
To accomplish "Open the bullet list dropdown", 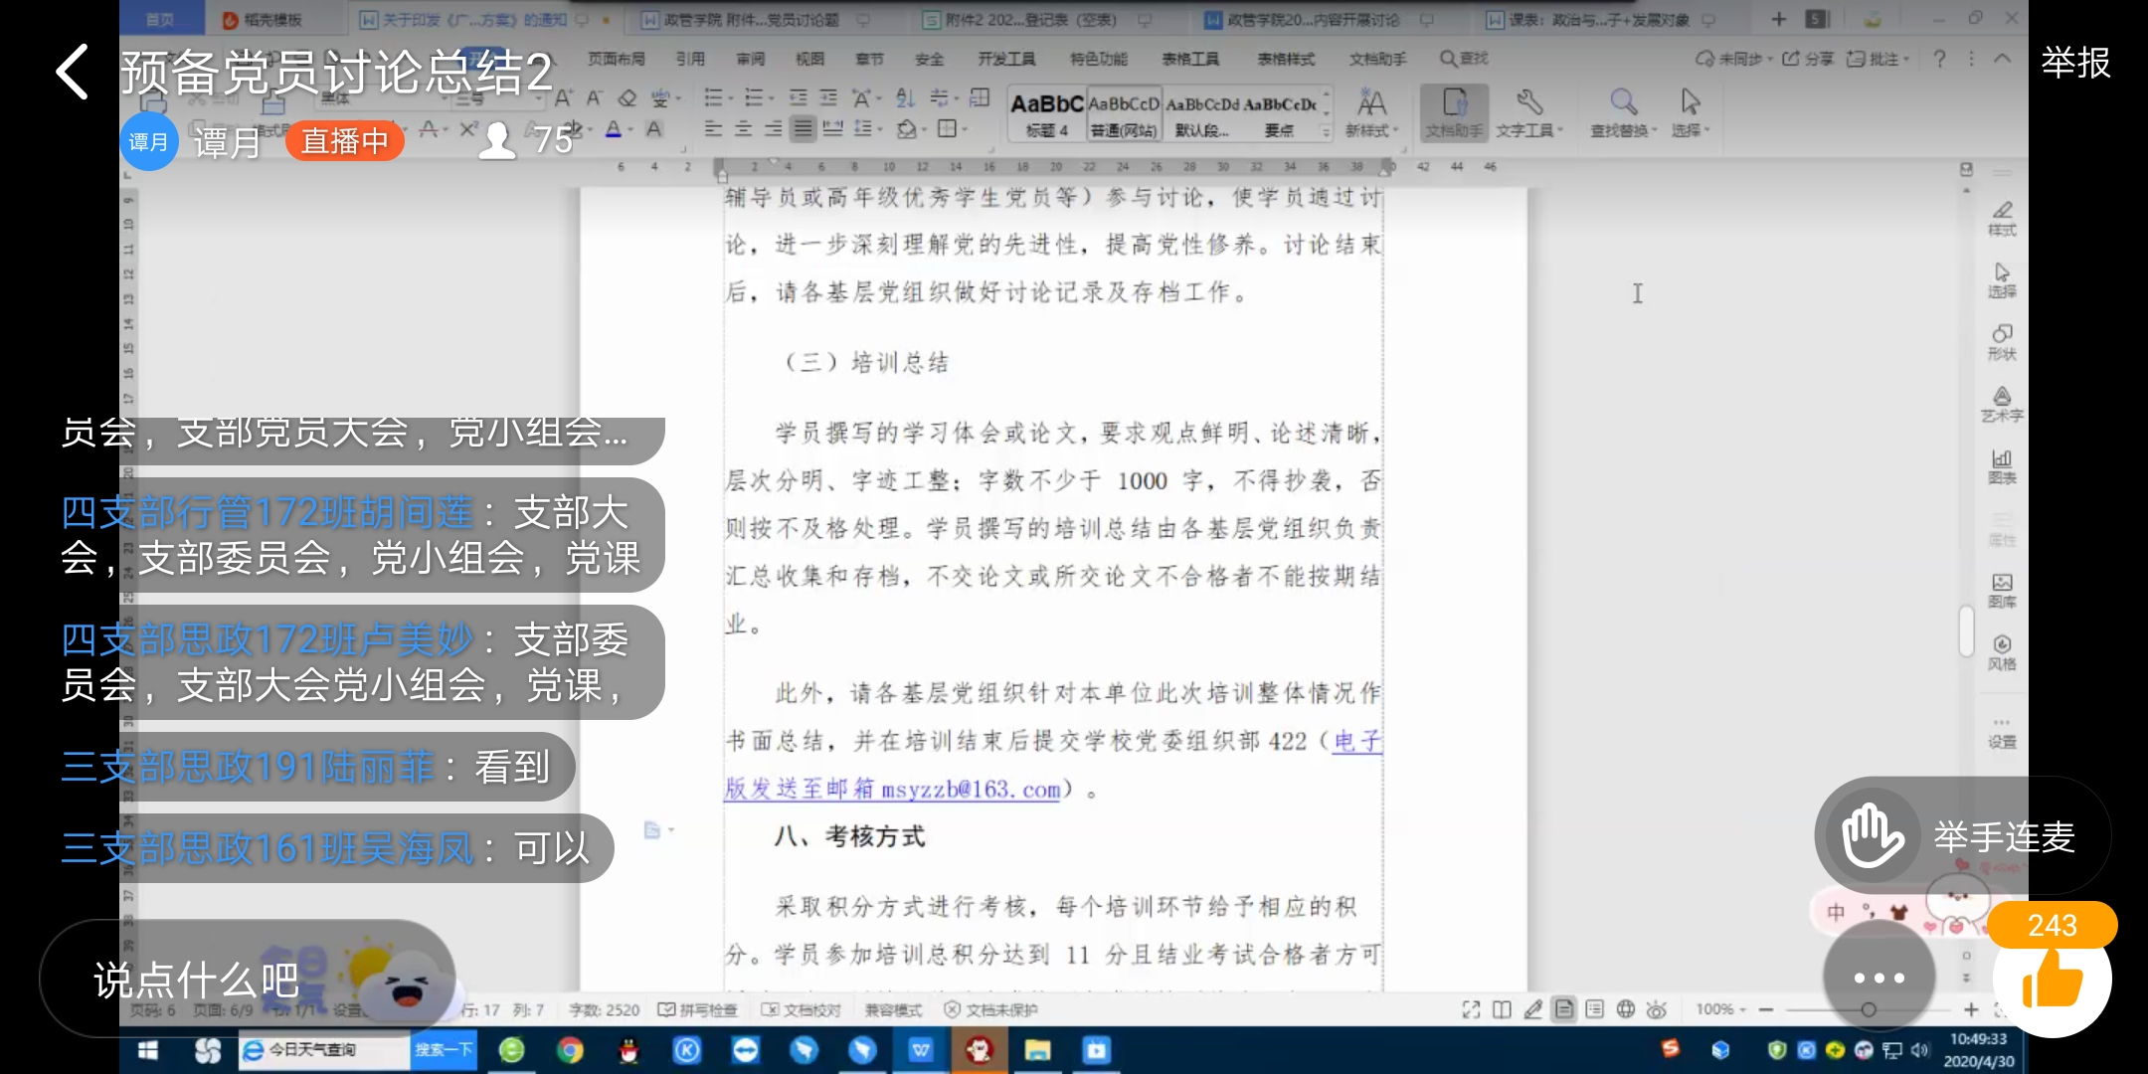I will click(717, 97).
